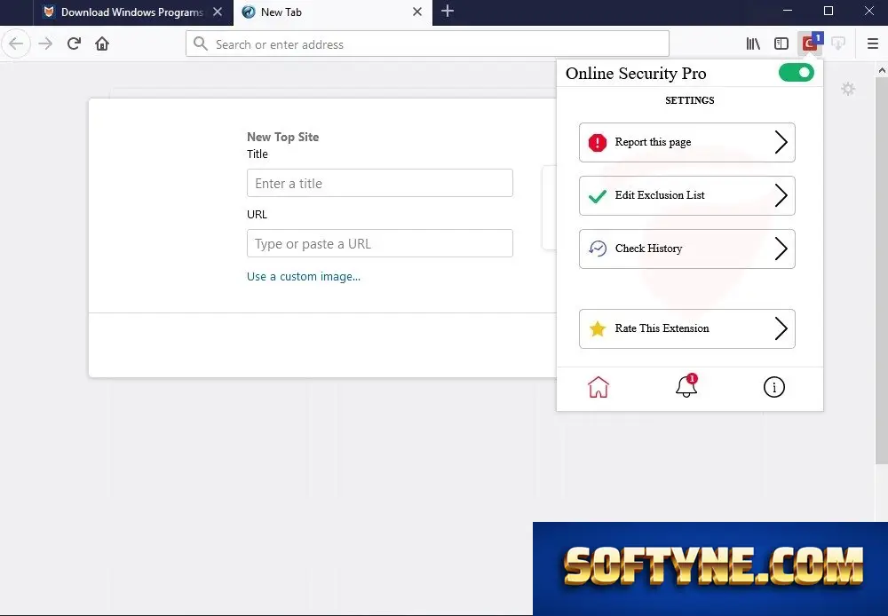Click the browser Home button

tap(102, 43)
